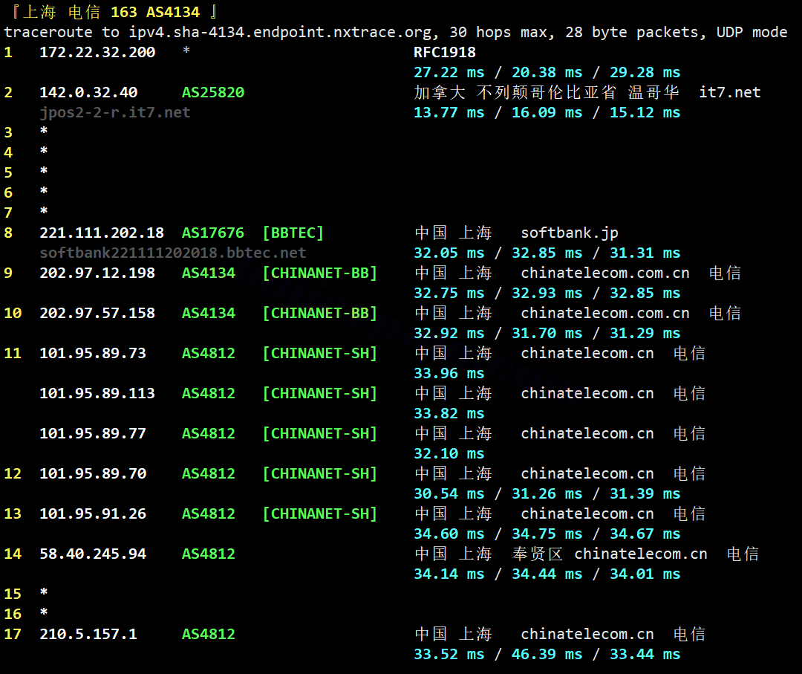Select latency 13.77 ms on hop 2

[x=449, y=112]
